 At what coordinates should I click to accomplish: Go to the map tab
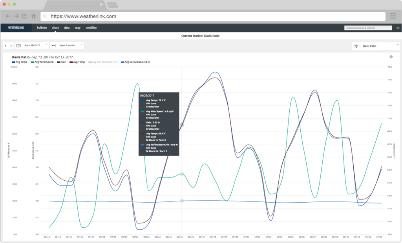coord(78,28)
